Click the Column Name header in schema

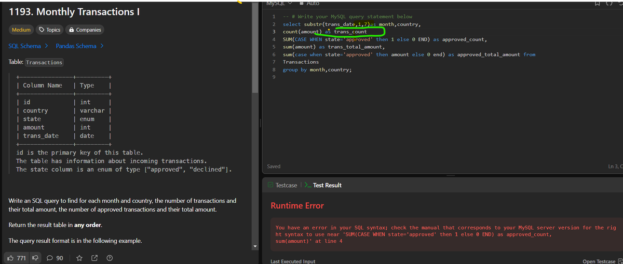pos(43,86)
